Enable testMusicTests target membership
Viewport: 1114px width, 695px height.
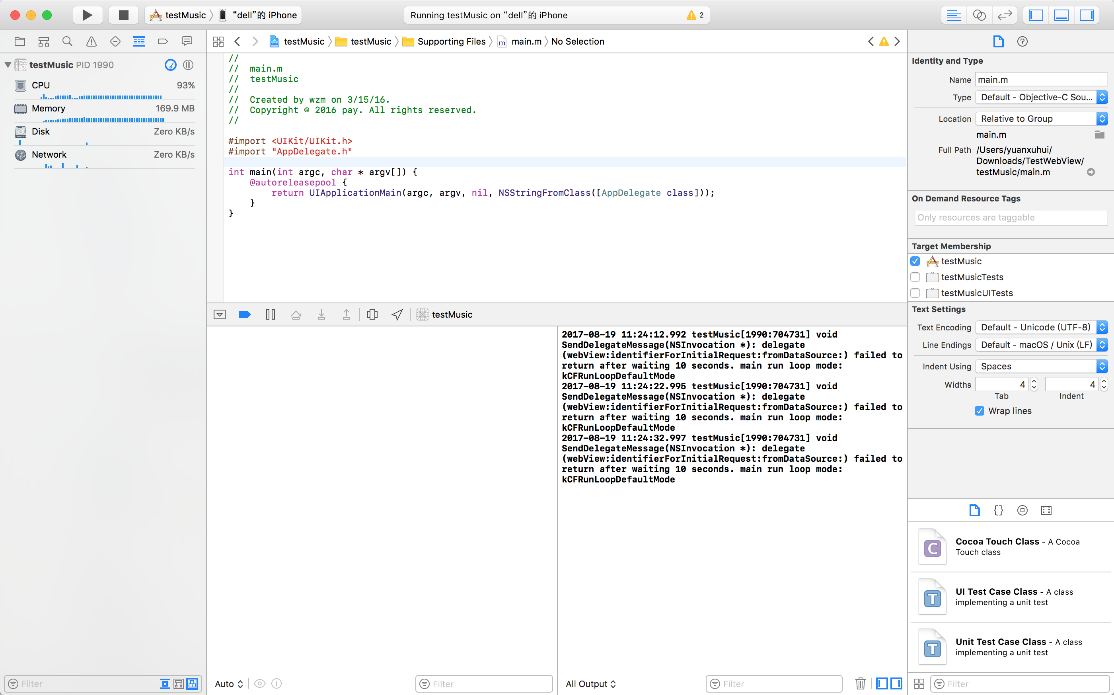[915, 277]
